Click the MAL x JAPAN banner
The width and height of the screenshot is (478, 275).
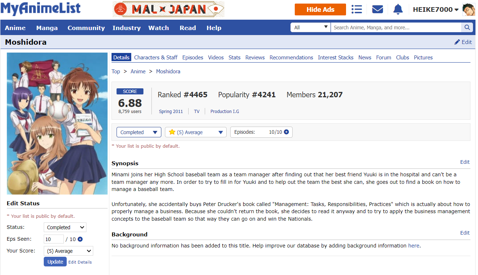click(x=169, y=9)
